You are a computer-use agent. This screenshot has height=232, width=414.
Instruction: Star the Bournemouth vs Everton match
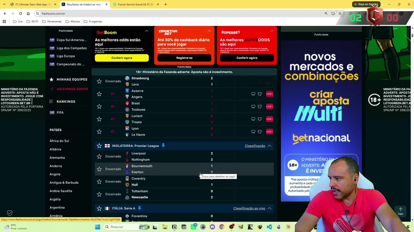[x=99, y=169]
